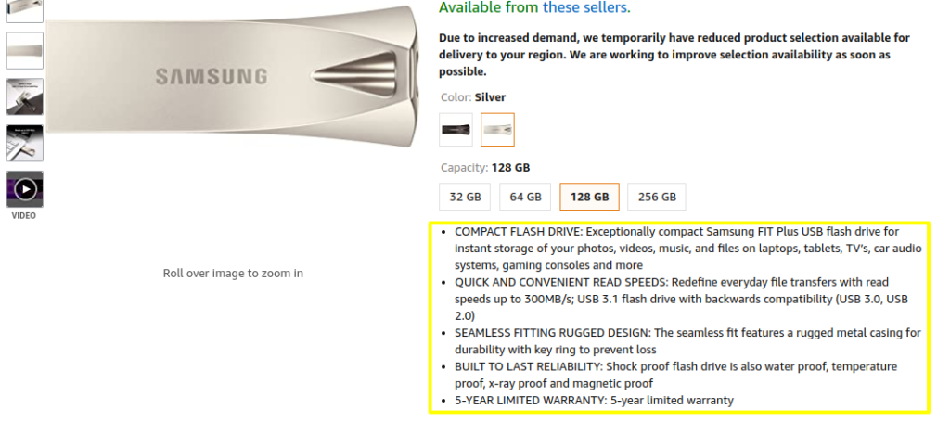Click the 5-YEAR LIMITED WARRANTY bullet

tap(594, 401)
